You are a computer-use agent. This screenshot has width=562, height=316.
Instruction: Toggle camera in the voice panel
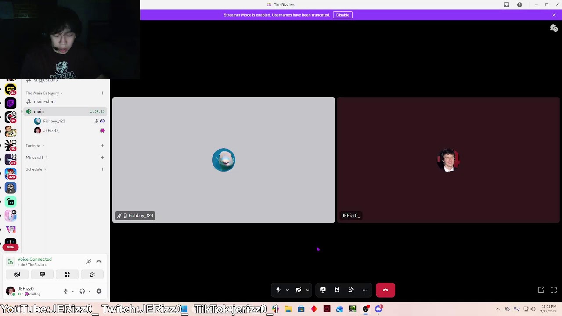(x=17, y=274)
